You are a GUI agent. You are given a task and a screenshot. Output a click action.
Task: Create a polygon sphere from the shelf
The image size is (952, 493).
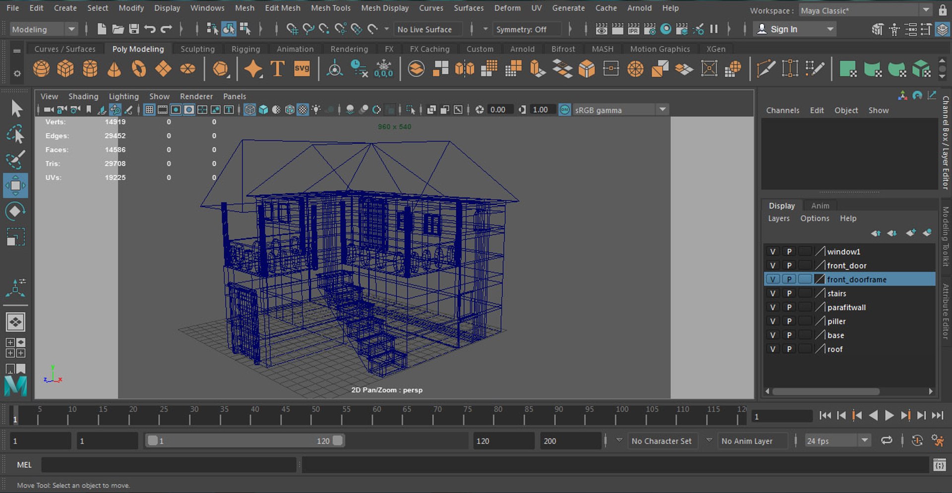point(41,68)
